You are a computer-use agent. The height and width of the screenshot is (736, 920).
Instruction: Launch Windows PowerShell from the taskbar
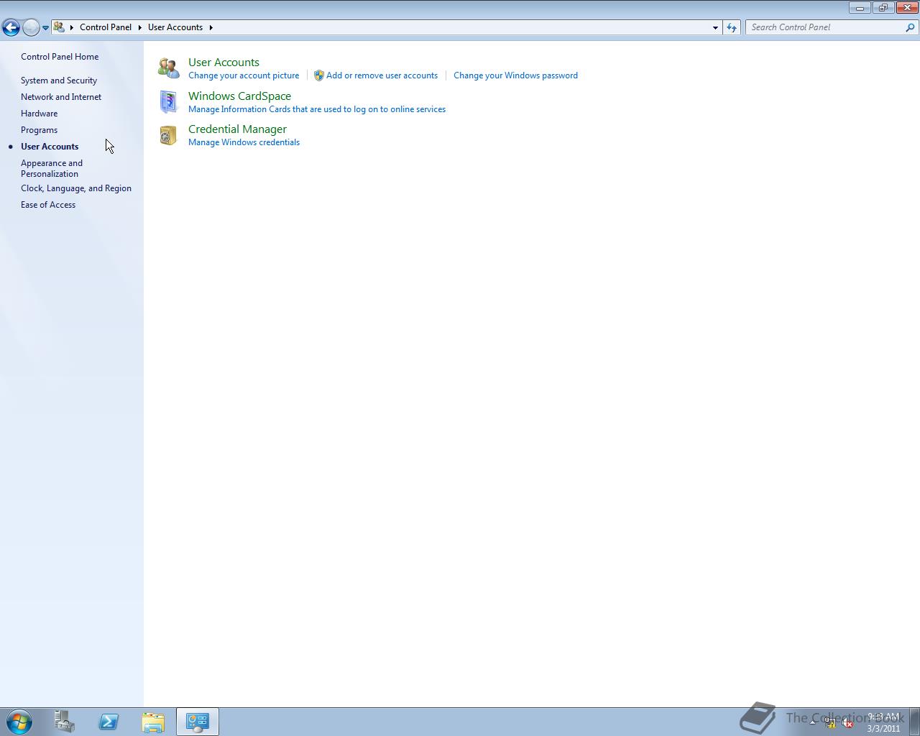click(x=109, y=722)
